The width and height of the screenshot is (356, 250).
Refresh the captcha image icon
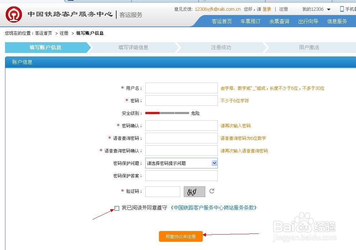pos(212,191)
